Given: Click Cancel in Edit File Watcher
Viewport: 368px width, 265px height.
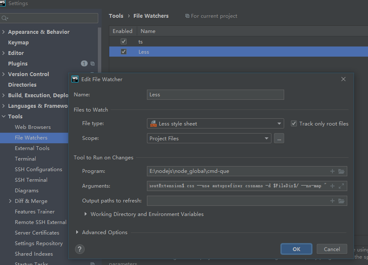Looking at the screenshot, I should (332, 249).
